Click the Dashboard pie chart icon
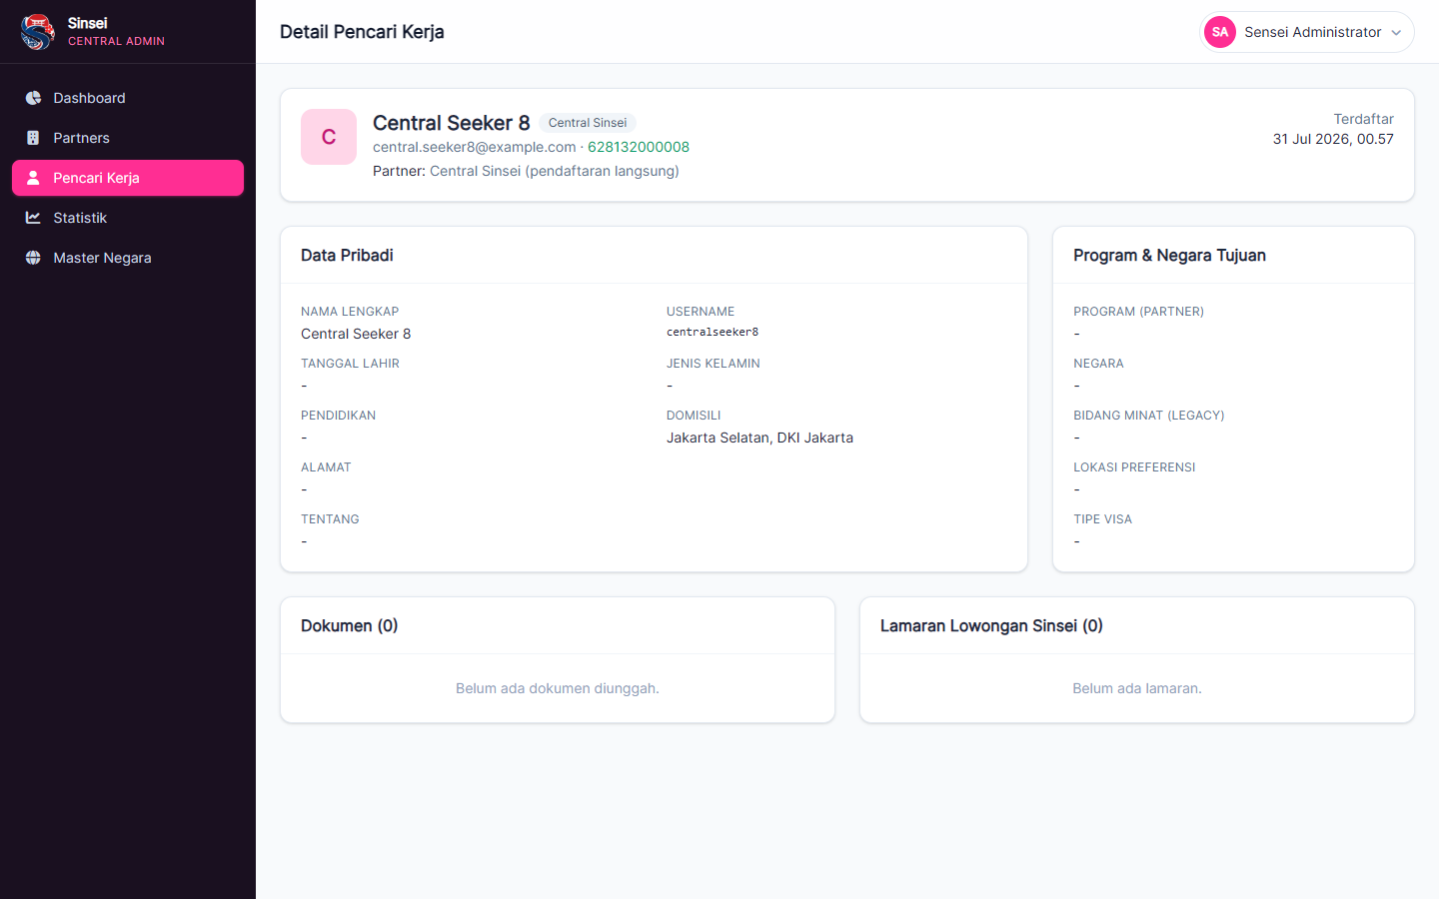 tap(33, 98)
